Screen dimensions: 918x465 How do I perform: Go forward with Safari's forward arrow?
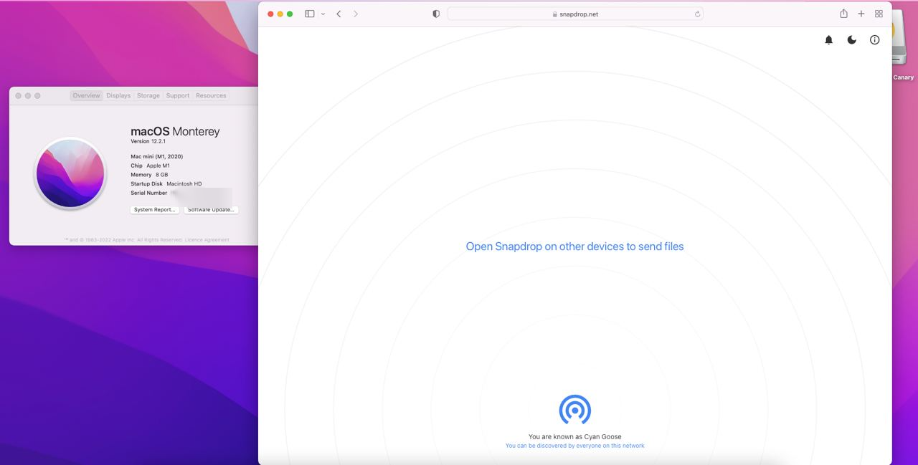356,14
